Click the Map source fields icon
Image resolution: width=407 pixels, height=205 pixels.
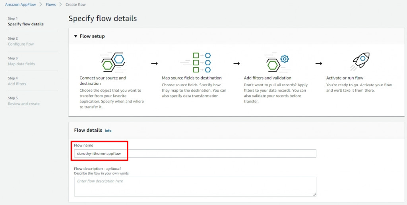pos(196,62)
